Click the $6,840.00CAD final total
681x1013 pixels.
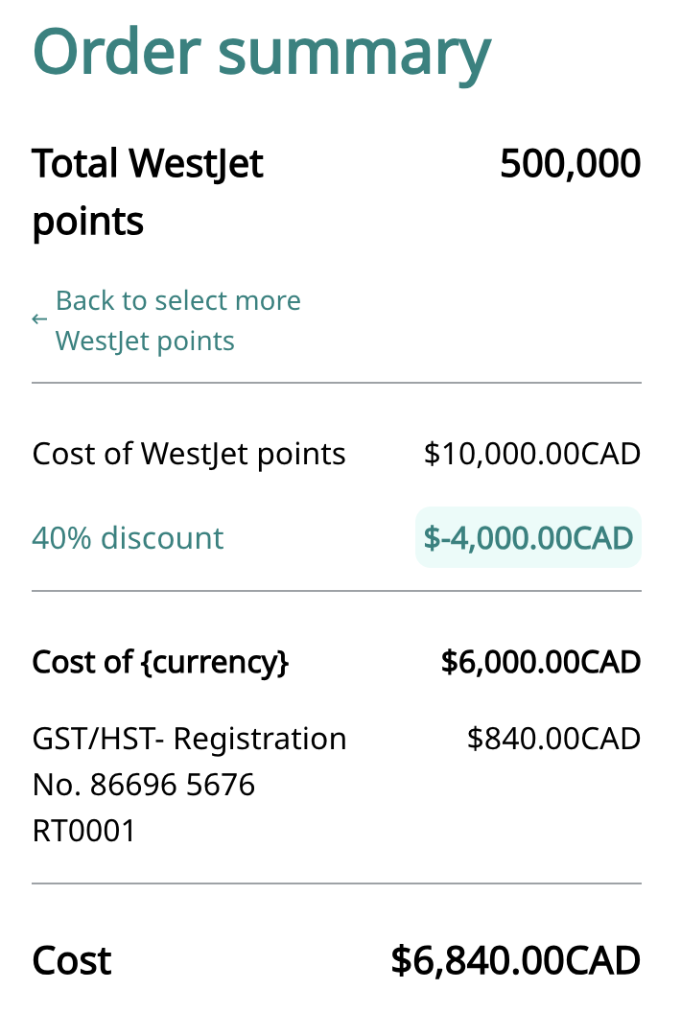(515, 960)
